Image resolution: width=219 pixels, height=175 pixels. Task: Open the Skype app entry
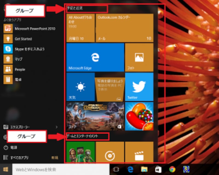24,49
